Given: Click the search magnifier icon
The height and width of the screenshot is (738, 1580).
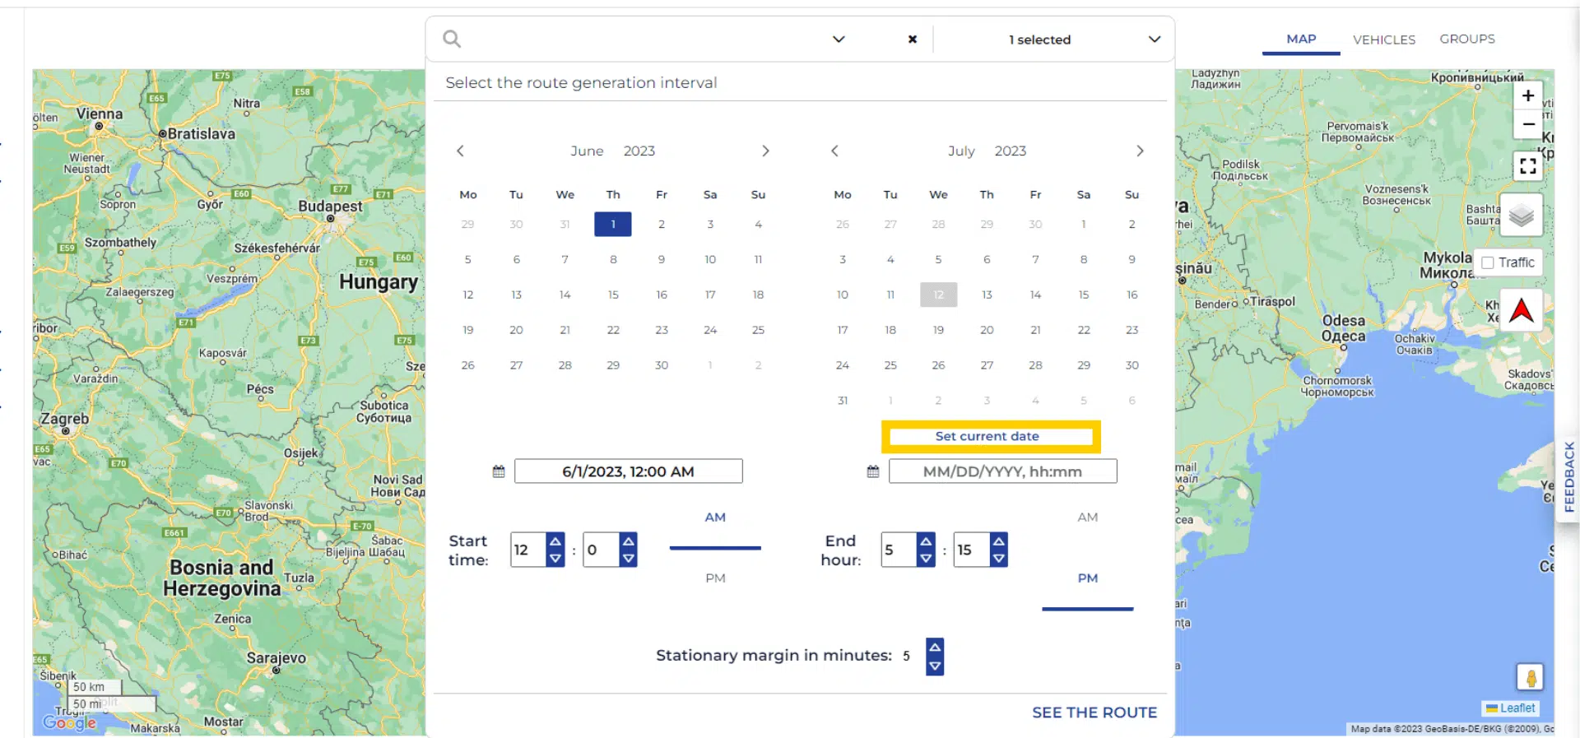Looking at the screenshot, I should tap(452, 39).
